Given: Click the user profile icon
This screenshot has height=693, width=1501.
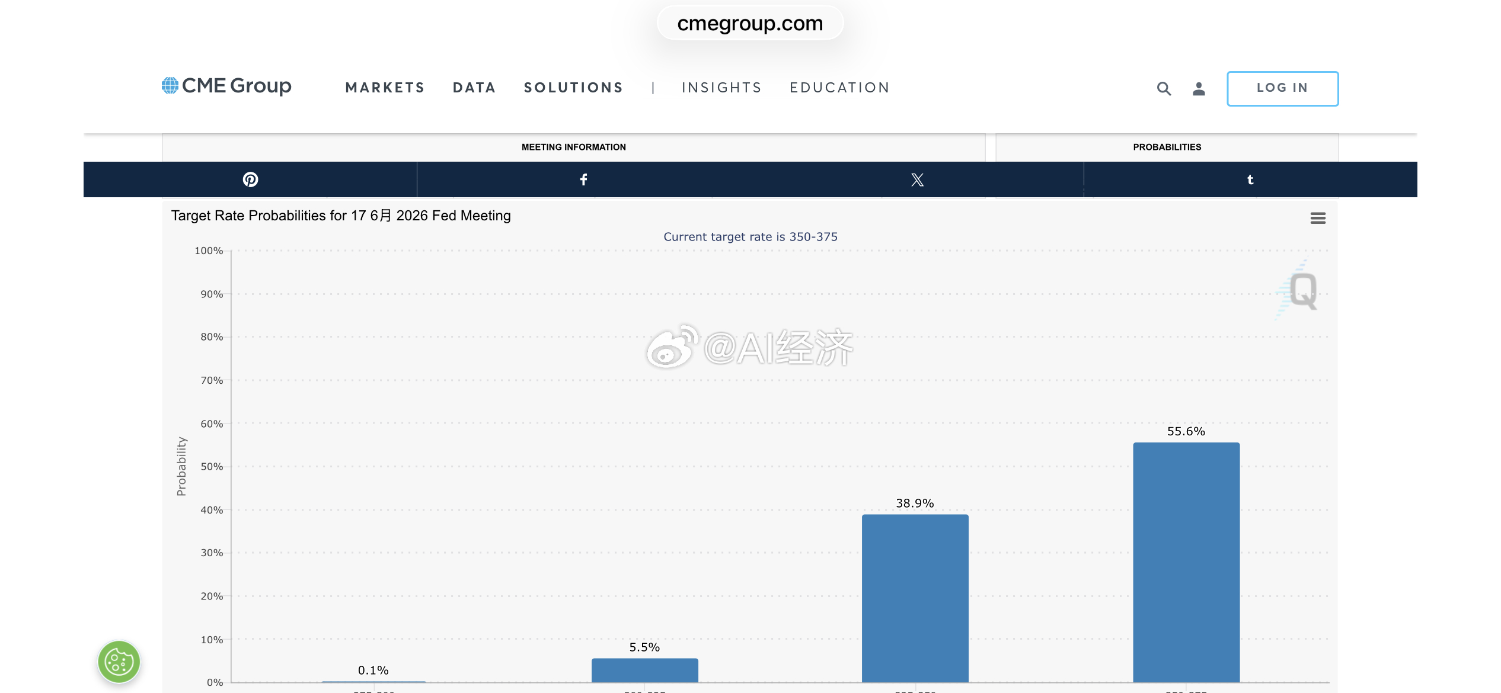Looking at the screenshot, I should click(1199, 89).
